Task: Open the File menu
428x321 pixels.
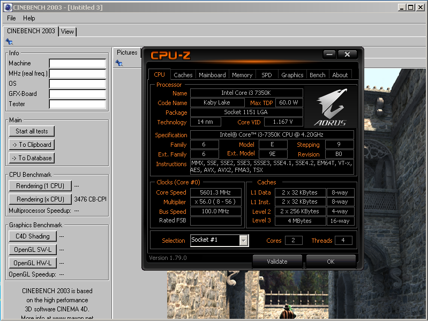Action: click(11, 18)
